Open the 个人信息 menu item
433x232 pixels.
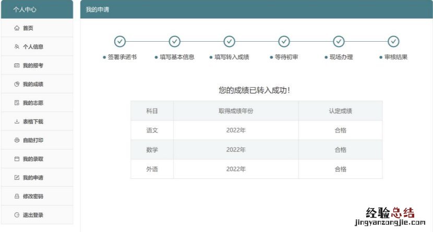[37, 46]
